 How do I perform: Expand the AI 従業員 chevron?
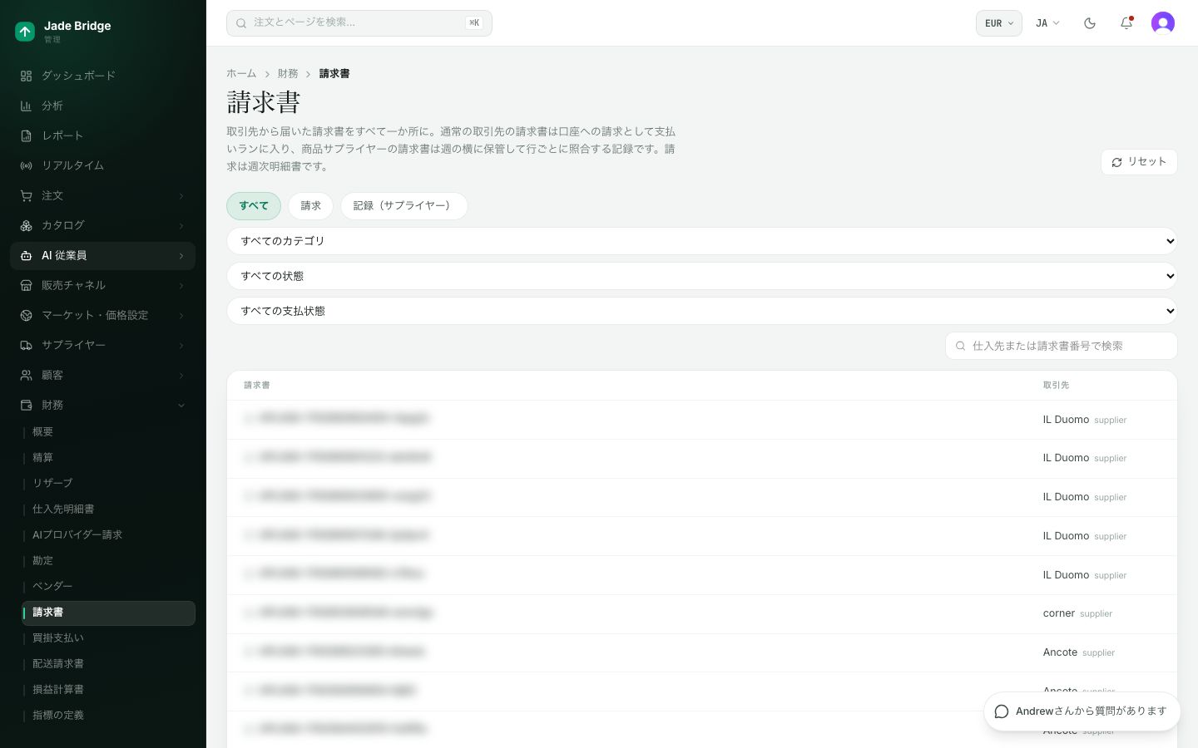181,255
